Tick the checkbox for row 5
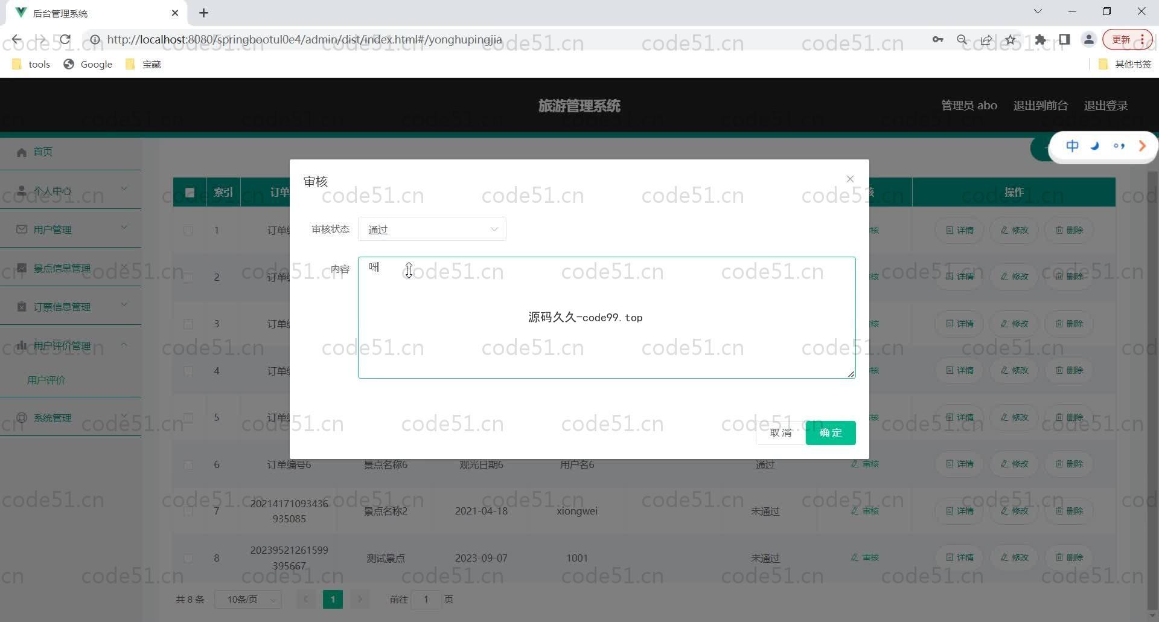 (x=188, y=418)
